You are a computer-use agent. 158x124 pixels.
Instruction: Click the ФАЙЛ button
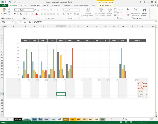click(x=3, y=5)
